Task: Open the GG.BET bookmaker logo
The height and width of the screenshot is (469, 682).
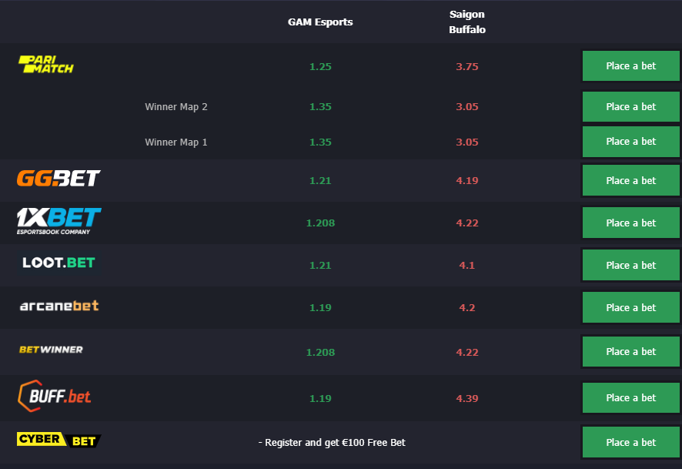Action: point(59,179)
